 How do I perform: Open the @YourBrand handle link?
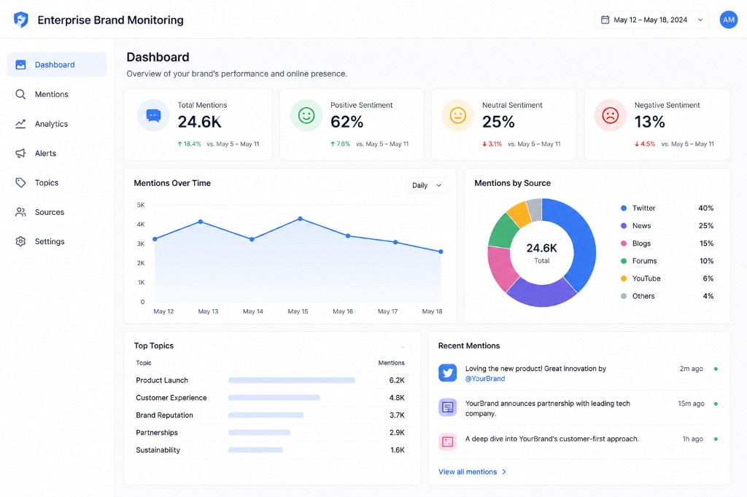(485, 378)
